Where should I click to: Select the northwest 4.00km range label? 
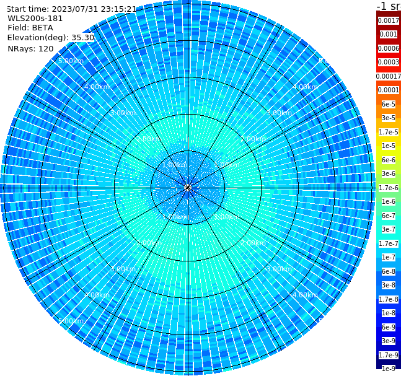97,87
